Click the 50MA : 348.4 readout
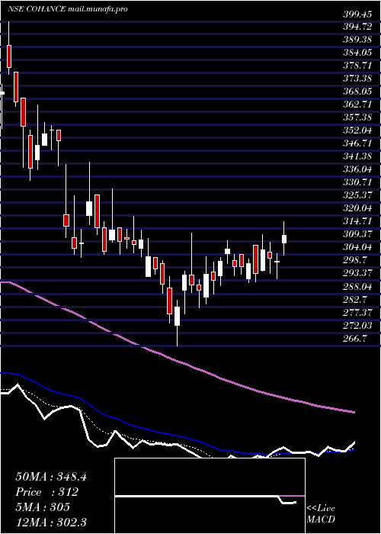This screenshot has width=381, height=534. coord(51,477)
